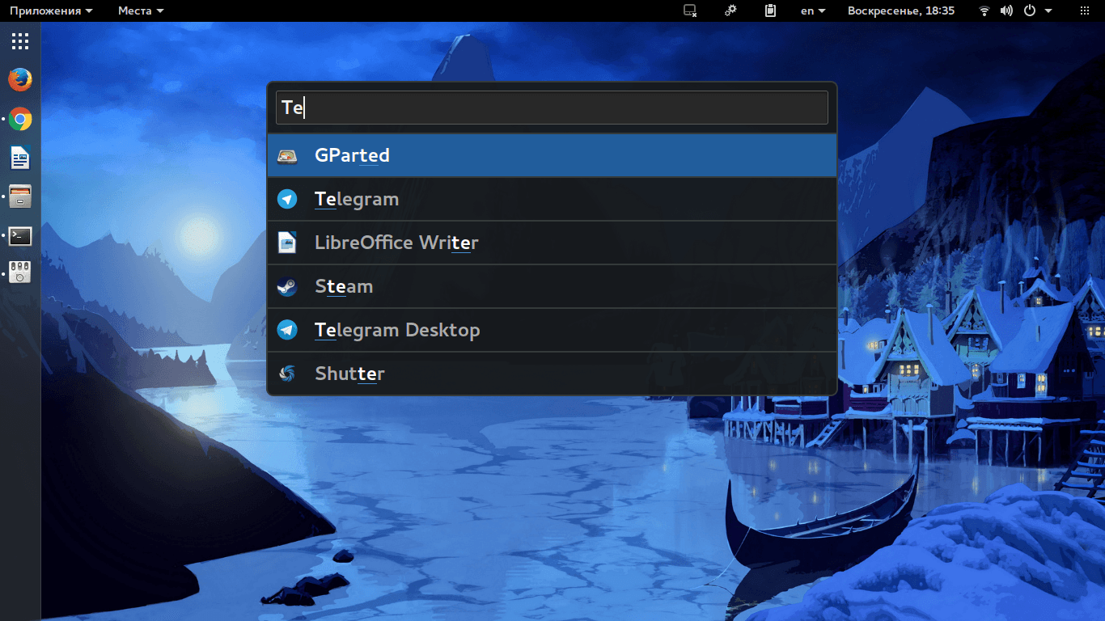The height and width of the screenshot is (621, 1105).
Task: Open the en keyboard layout dropdown
Action: coord(813,11)
